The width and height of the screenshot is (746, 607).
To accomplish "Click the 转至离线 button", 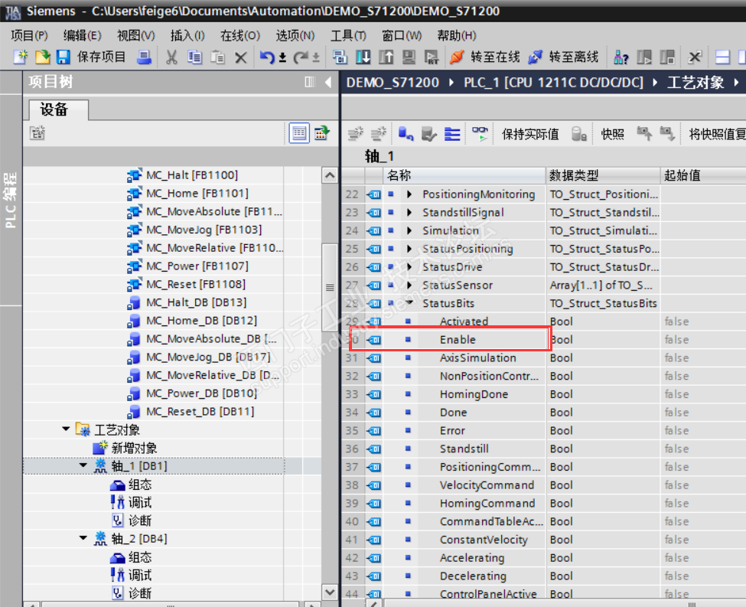I will point(574,57).
